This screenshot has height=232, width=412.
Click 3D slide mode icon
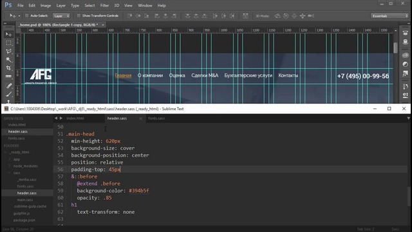pos(303,15)
